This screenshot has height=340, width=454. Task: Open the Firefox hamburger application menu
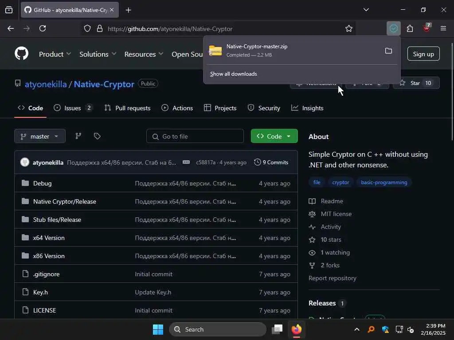pyautogui.click(x=443, y=28)
